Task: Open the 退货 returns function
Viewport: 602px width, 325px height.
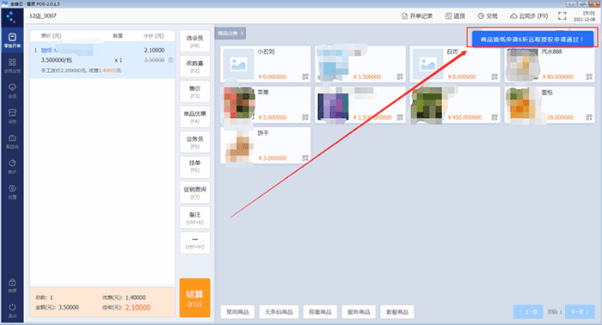Action: coord(455,15)
